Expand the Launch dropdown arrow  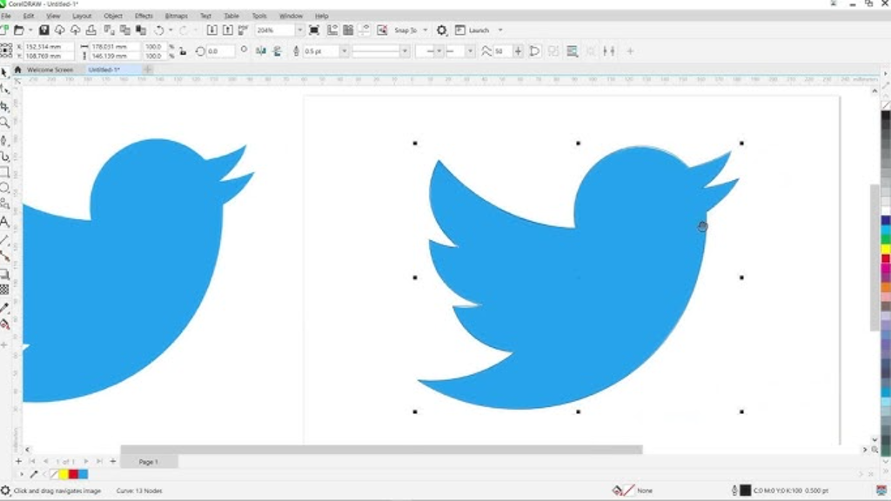[500, 30]
